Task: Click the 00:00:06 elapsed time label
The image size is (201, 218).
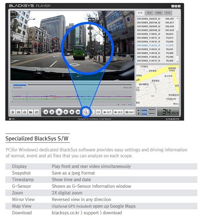Action: (17, 88)
